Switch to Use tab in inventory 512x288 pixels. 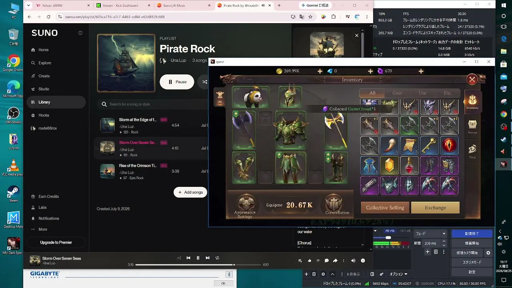[422, 93]
